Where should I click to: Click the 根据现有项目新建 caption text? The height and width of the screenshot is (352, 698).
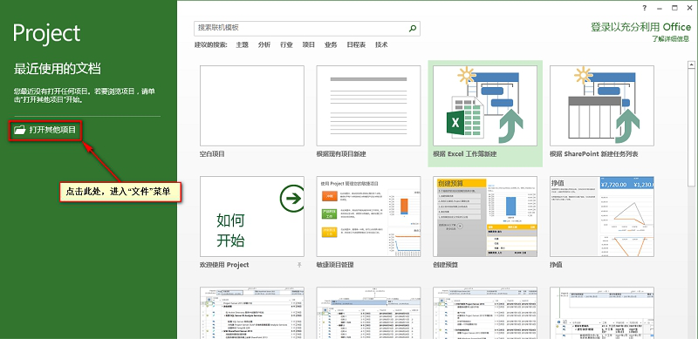point(341,154)
